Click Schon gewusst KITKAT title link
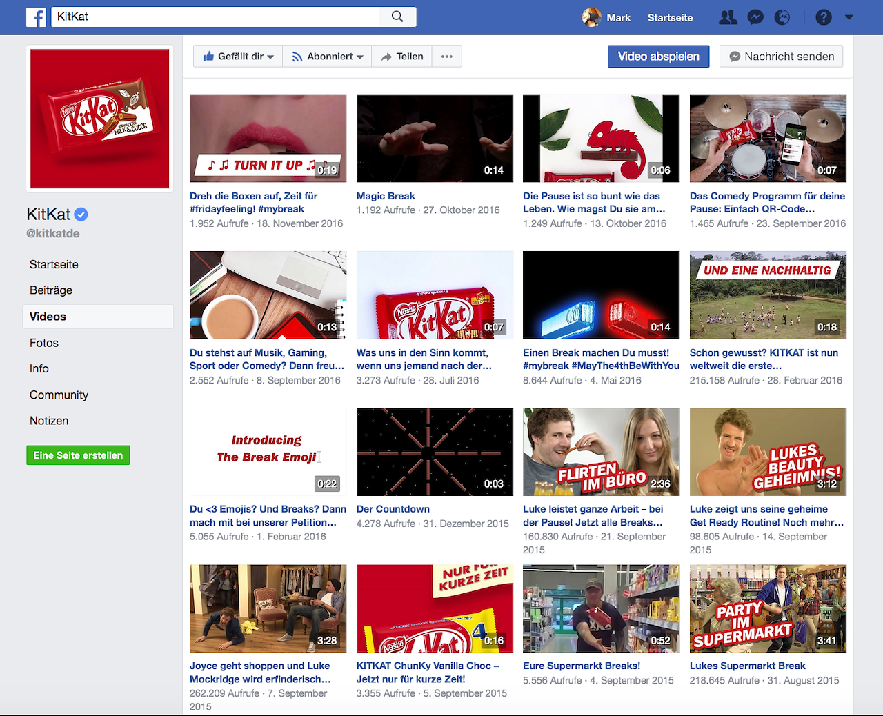Viewport: 883px width, 716px height. click(764, 359)
